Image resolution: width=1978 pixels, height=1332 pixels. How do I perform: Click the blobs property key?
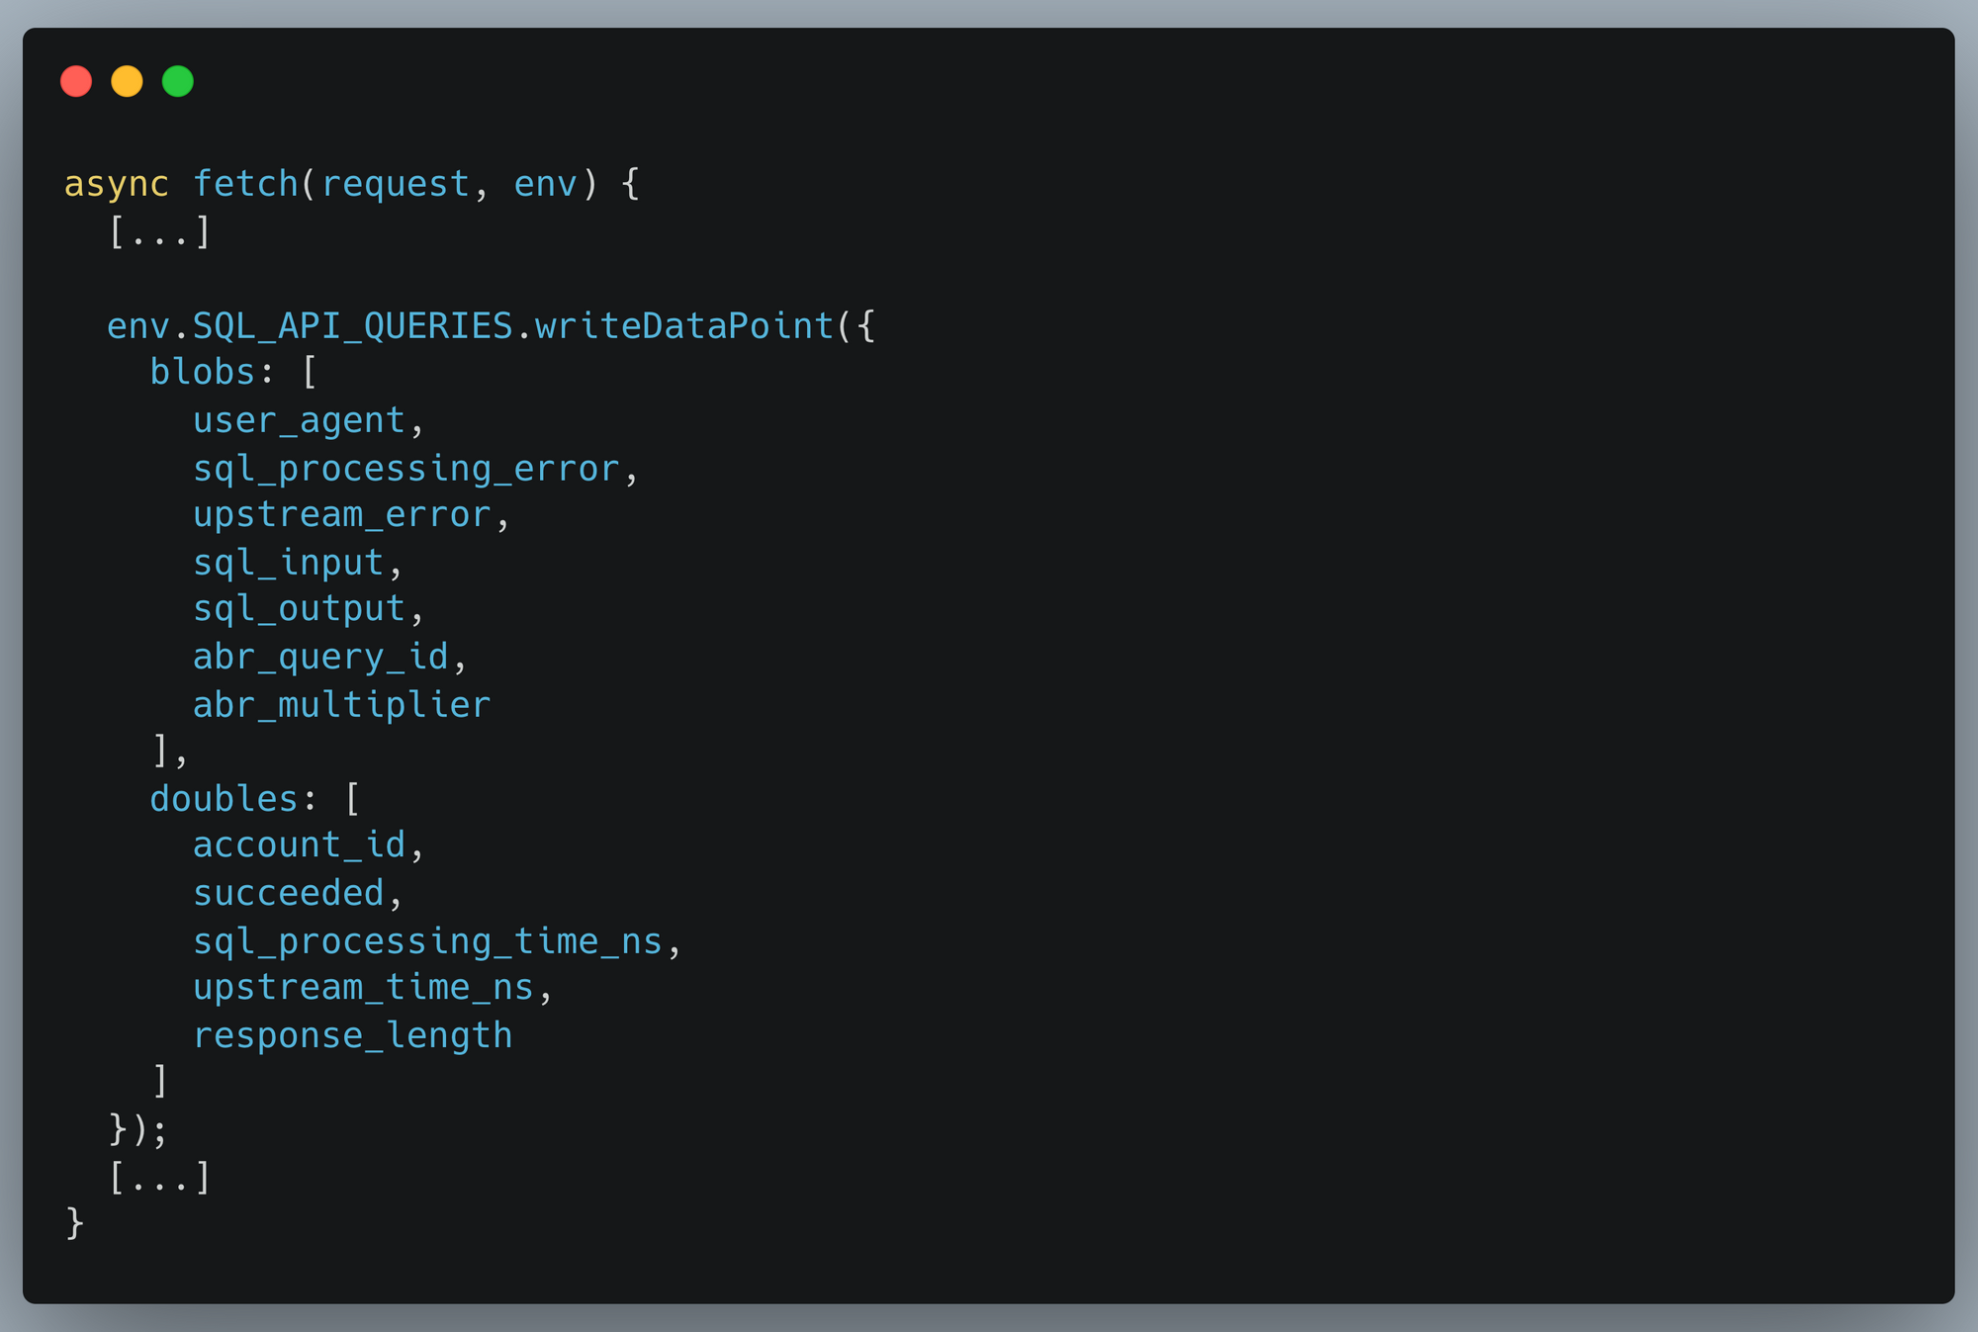click(203, 373)
